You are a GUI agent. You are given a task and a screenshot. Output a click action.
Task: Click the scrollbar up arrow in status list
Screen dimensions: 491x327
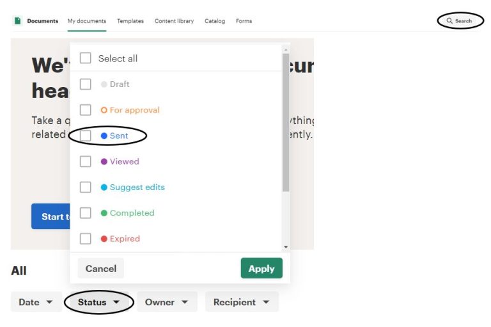tap(285, 50)
